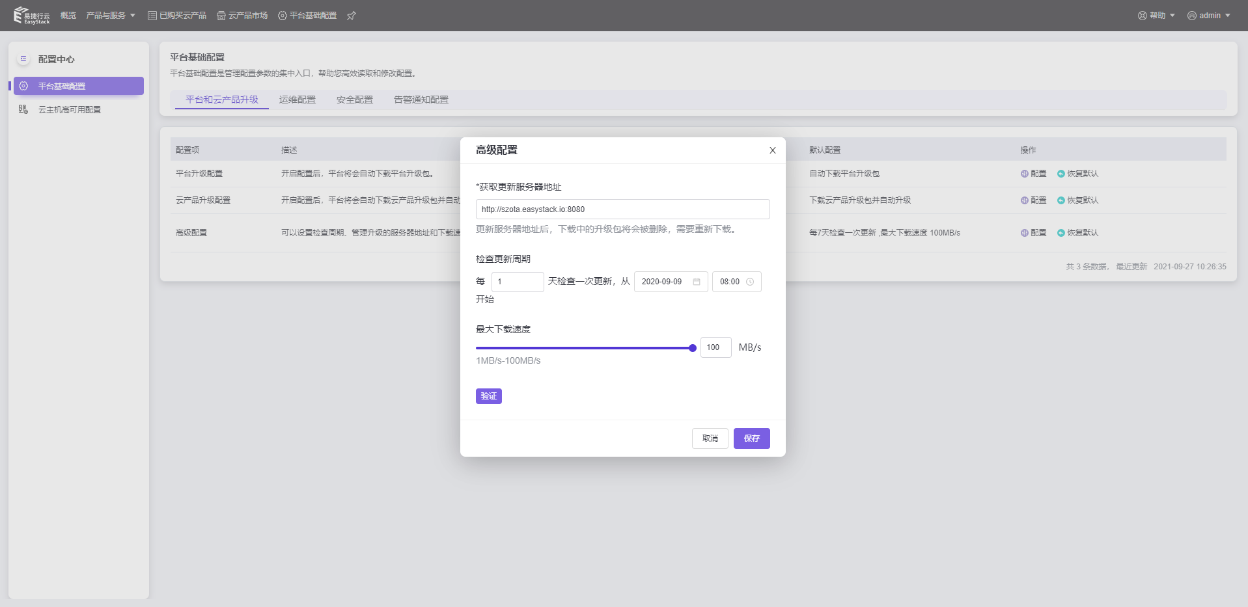Viewport: 1248px width, 607px height.
Task: Expand the admin user dropdown
Action: coord(1209,16)
